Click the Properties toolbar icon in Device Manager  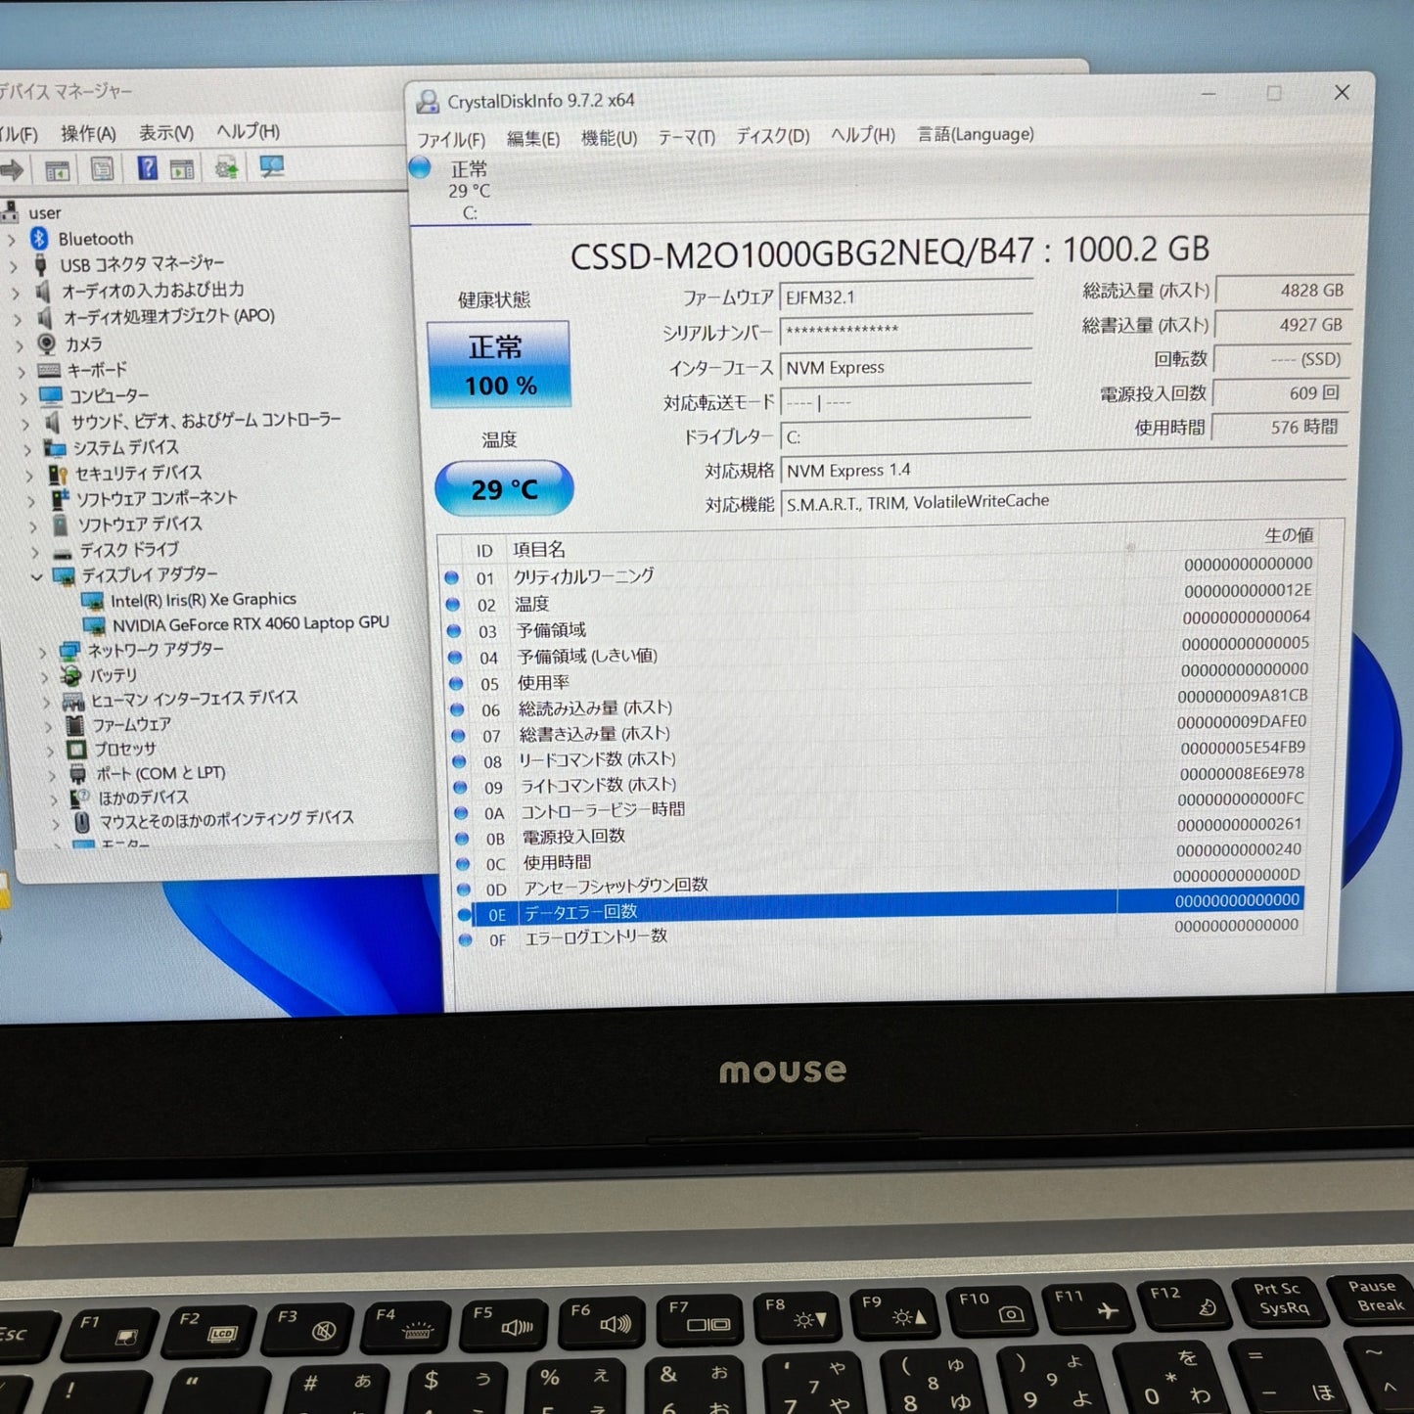102,171
